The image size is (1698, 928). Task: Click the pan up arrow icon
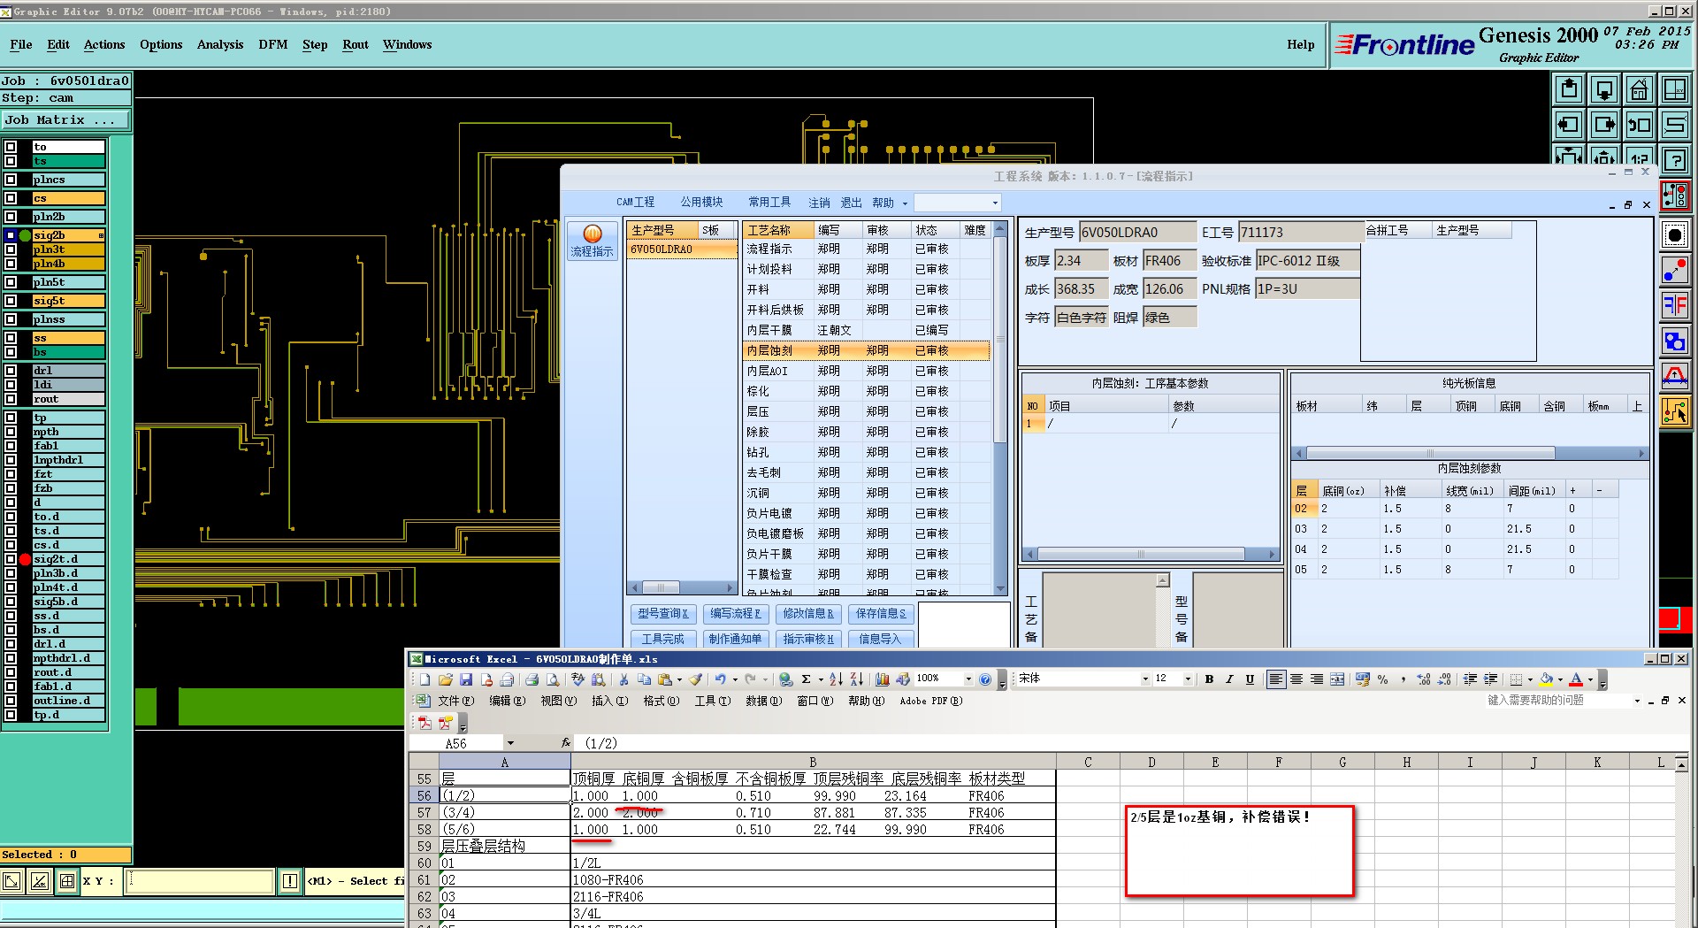(1569, 89)
